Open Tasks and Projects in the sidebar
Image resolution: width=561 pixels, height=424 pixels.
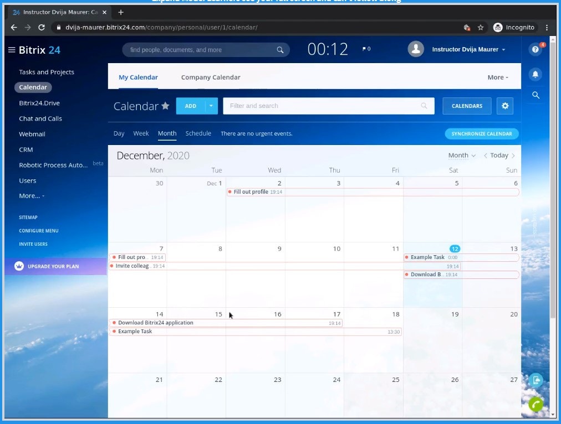tap(47, 72)
